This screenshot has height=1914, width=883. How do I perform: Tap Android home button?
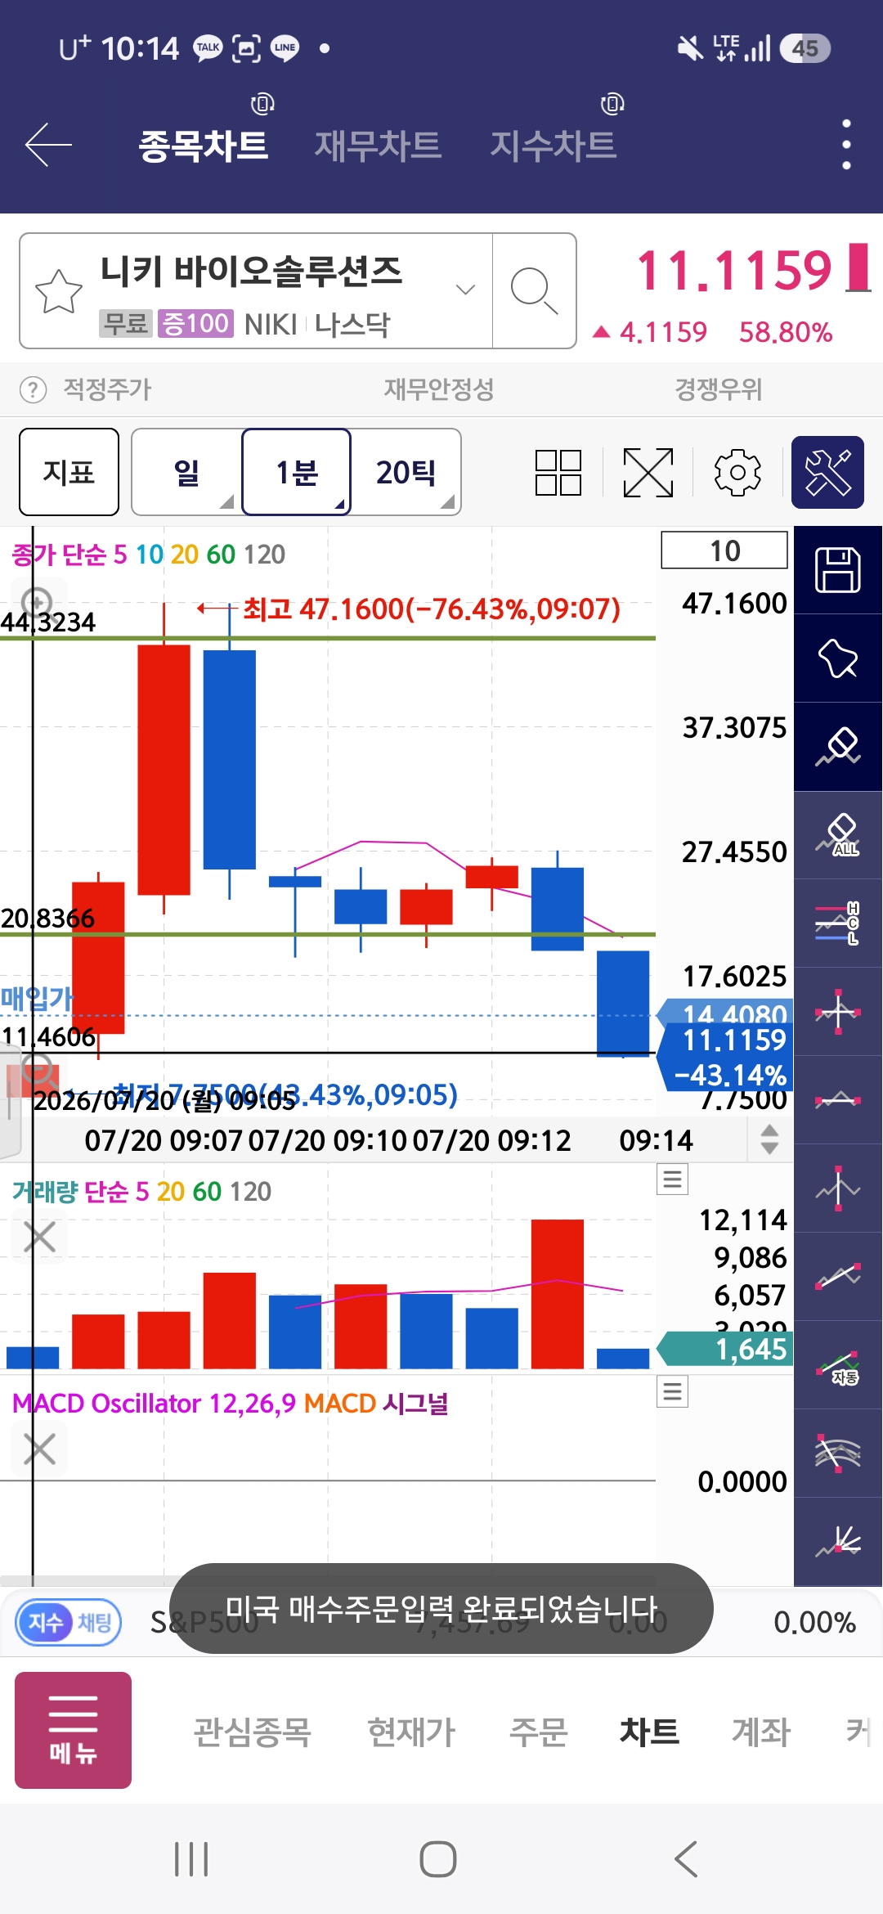pyautogui.click(x=438, y=1859)
